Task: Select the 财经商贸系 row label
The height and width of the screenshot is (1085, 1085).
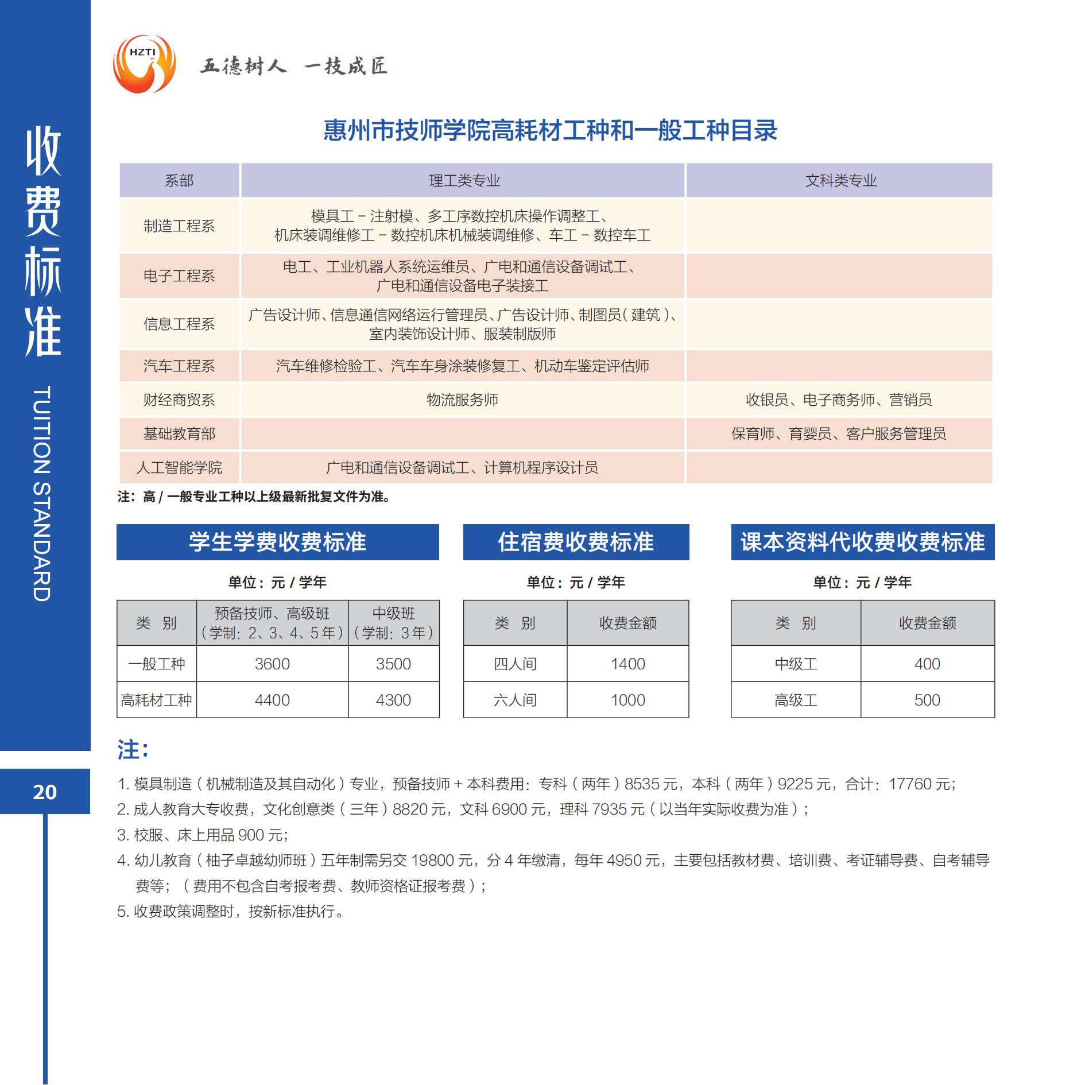Action: [179, 400]
